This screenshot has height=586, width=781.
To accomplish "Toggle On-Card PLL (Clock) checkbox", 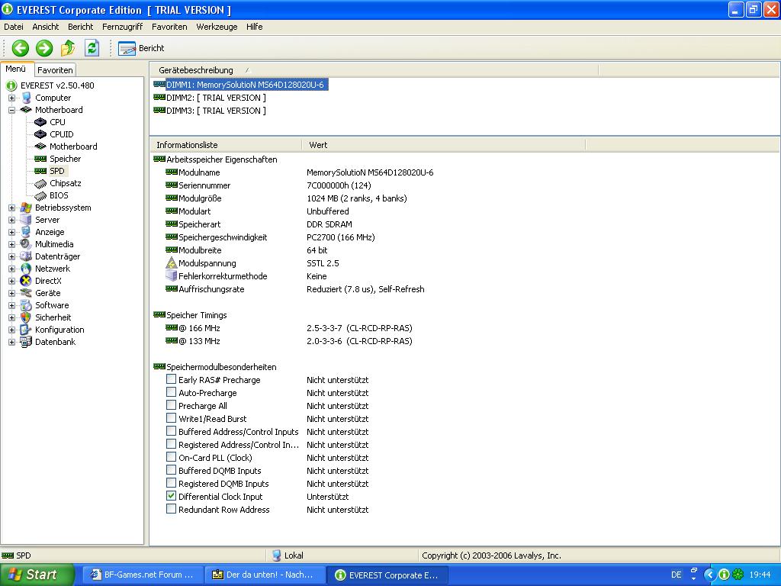I will (x=171, y=457).
